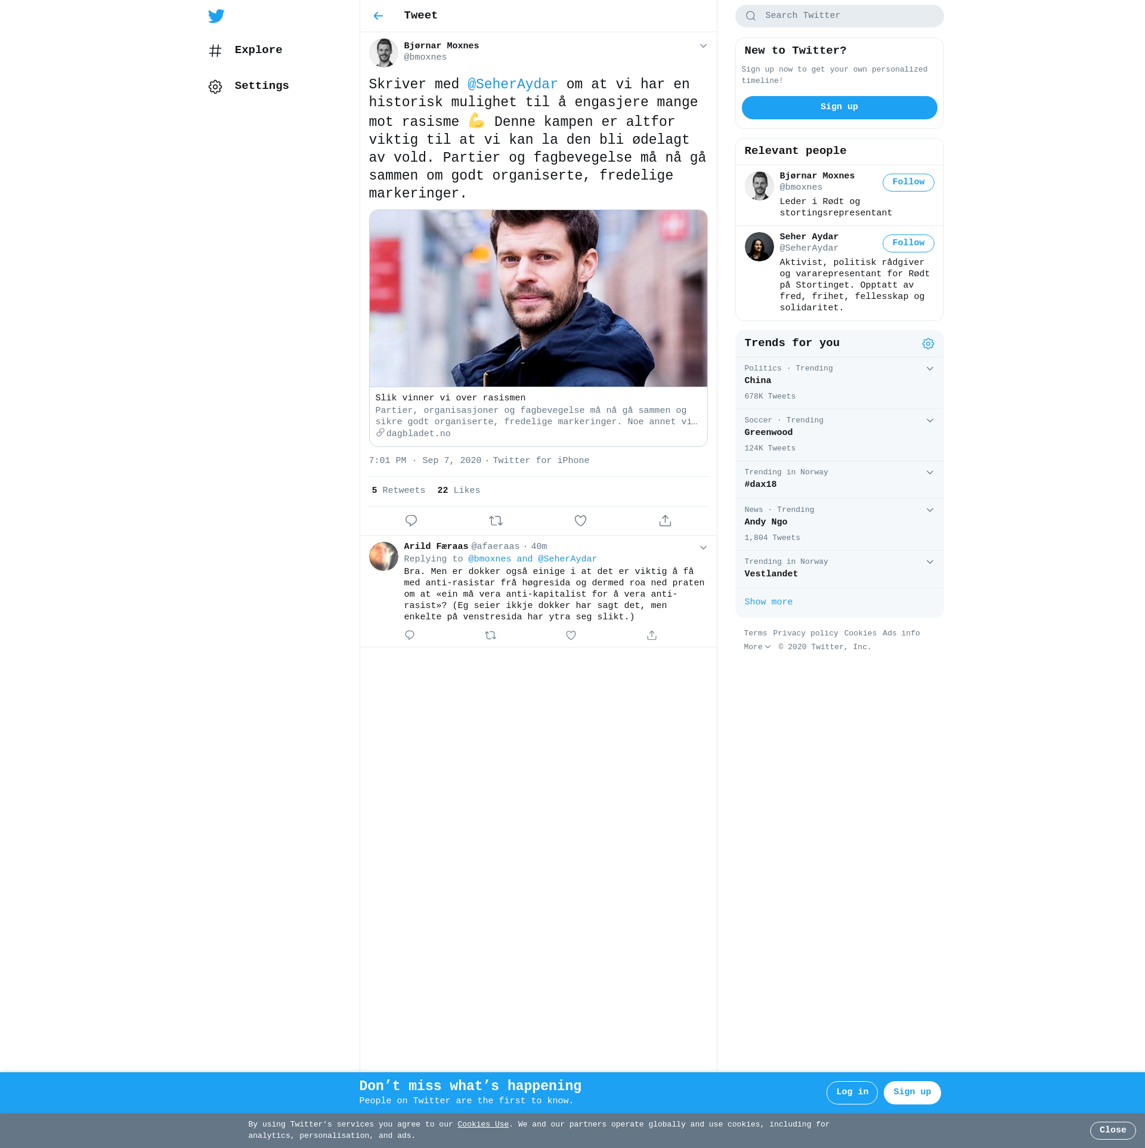Open main tweet options chevron
Image resolution: width=1145 pixels, height=1148 pixels.
pyautogui.click(x=703, y=46)
